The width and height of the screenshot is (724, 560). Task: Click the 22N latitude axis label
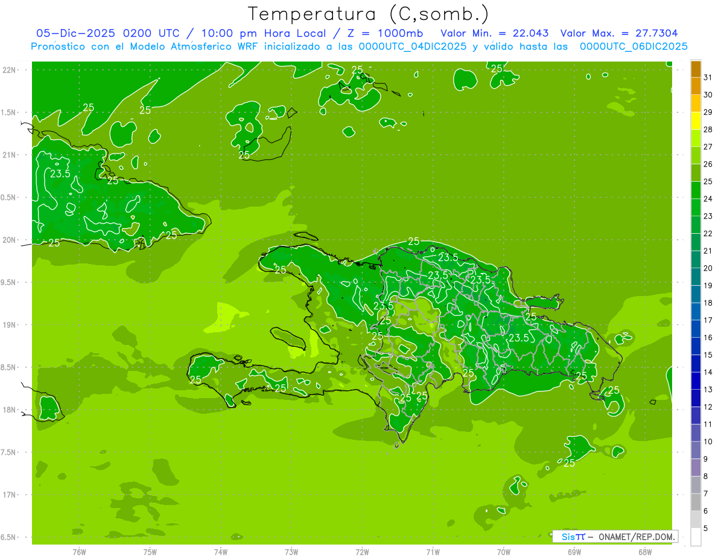coord(10,70)
